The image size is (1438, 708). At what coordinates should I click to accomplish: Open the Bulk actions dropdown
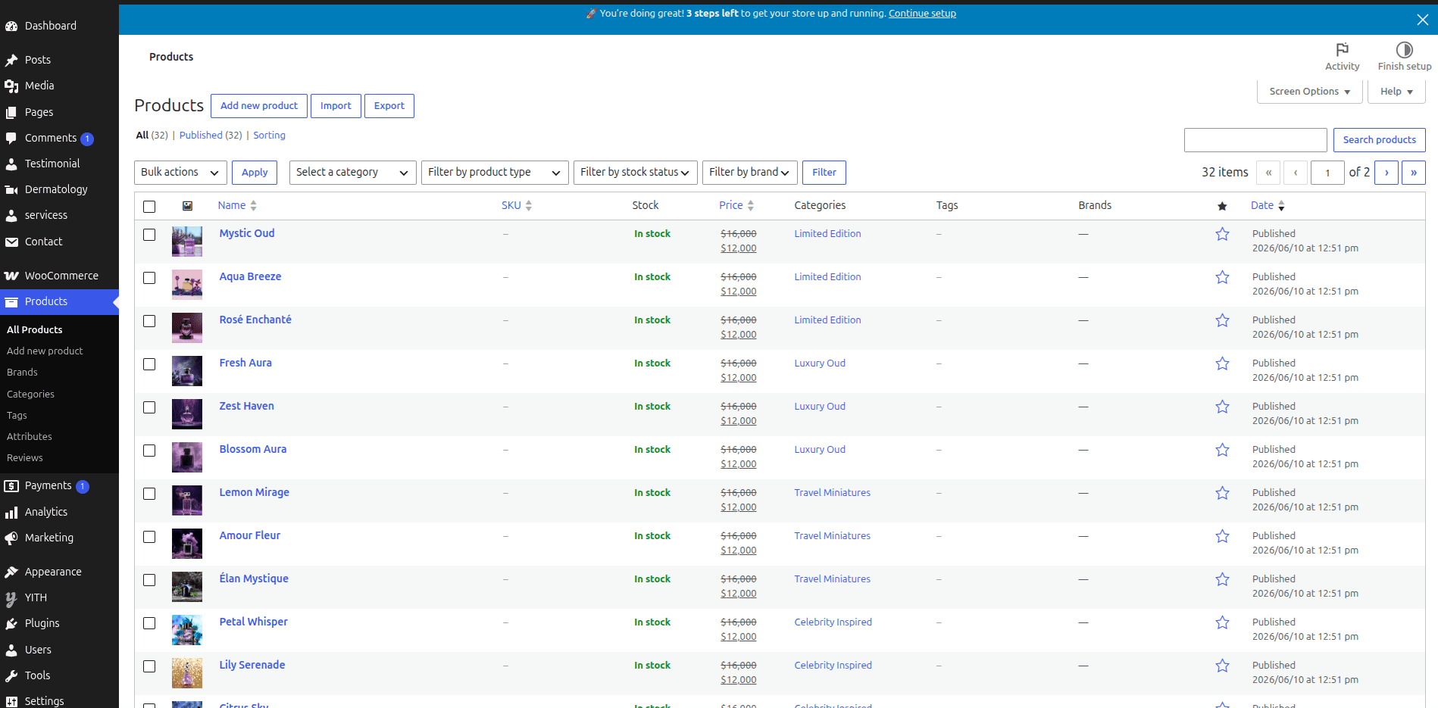[180, 173]
